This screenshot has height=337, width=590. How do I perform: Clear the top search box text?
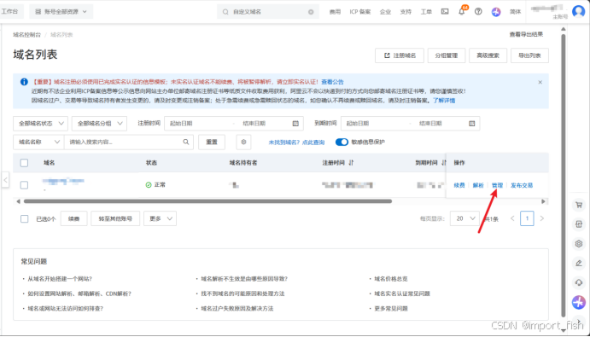[311, 12]
